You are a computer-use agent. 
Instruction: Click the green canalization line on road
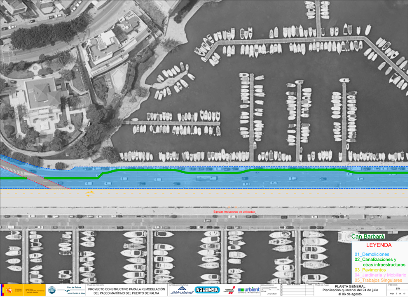point(204,173)
